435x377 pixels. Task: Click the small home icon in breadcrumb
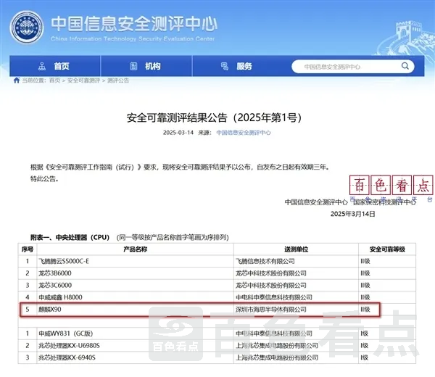point(16,80)
